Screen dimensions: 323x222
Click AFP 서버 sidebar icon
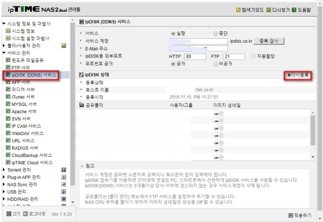pos(8,82)
